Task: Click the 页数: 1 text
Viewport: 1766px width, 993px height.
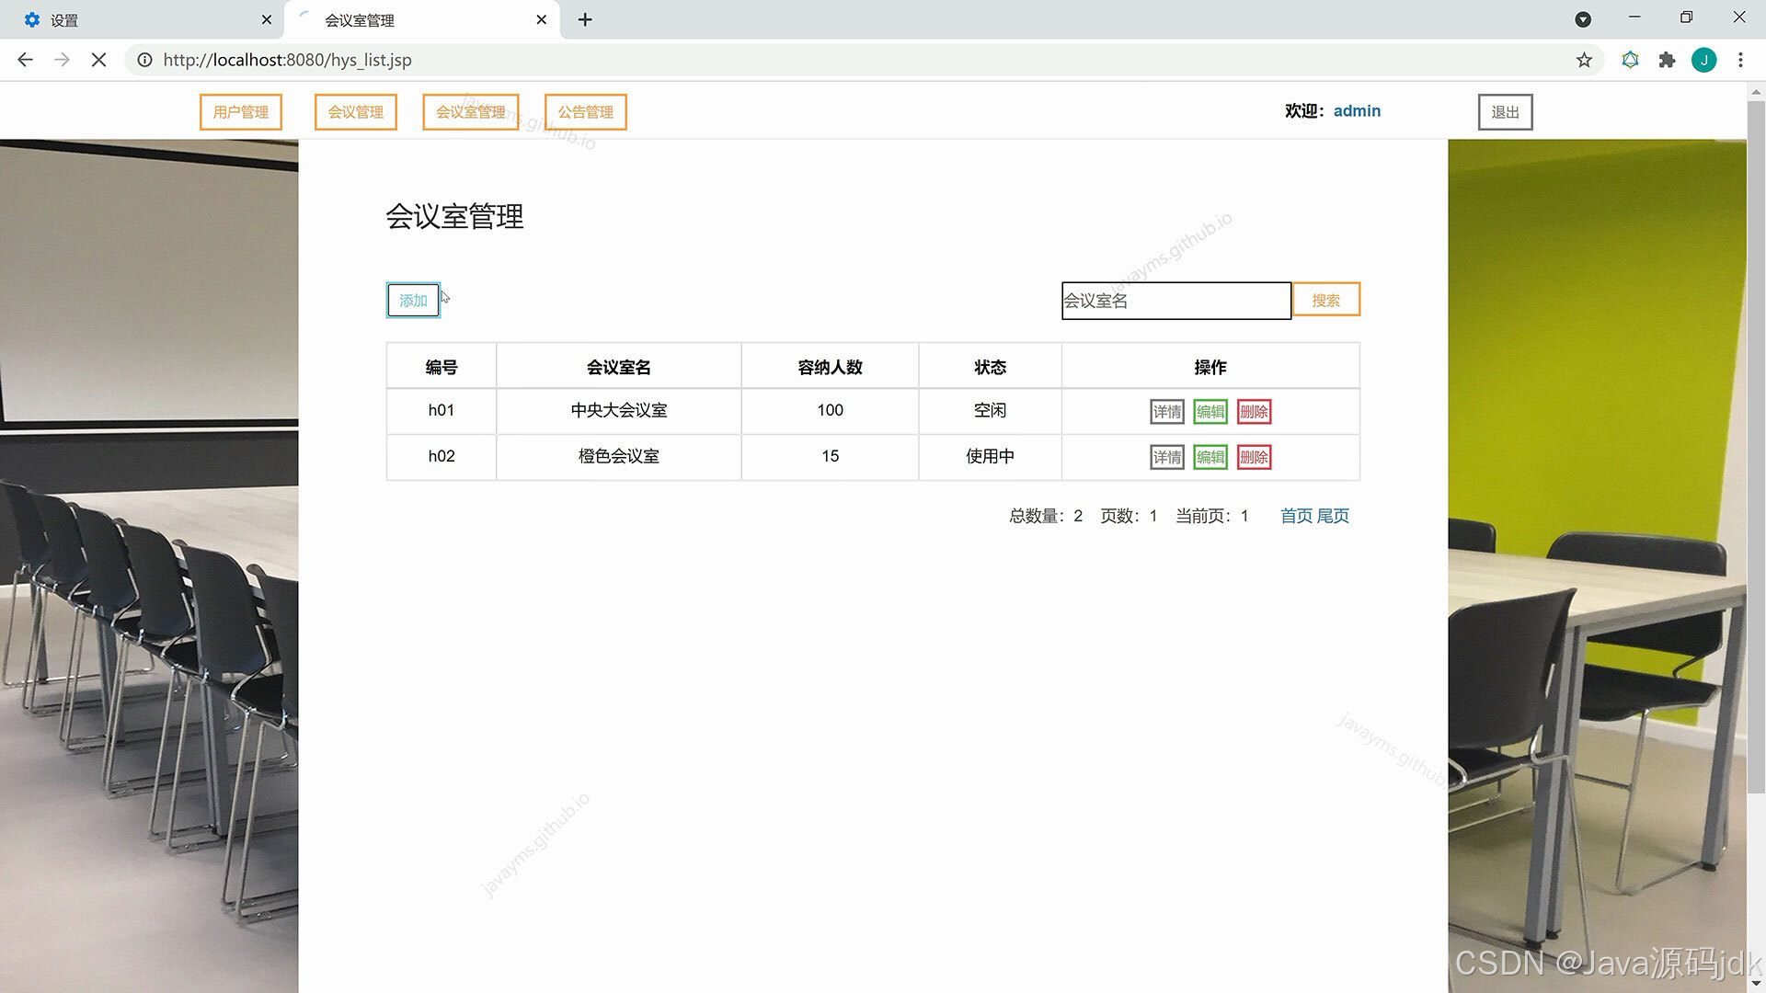Action: (x=1129, y=516)
